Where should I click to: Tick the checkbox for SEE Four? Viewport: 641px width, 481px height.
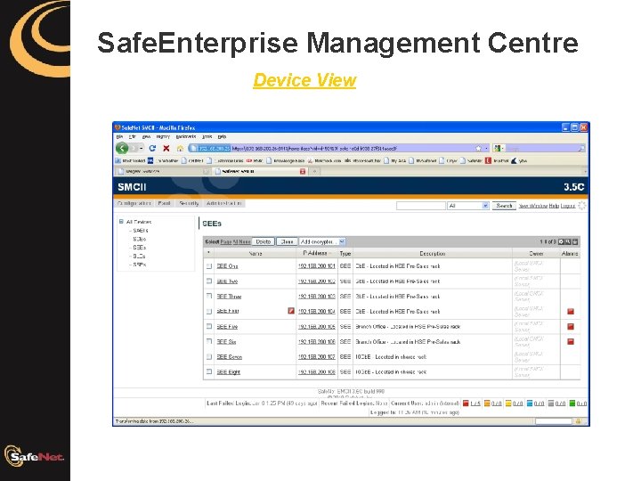pos(209,311)
